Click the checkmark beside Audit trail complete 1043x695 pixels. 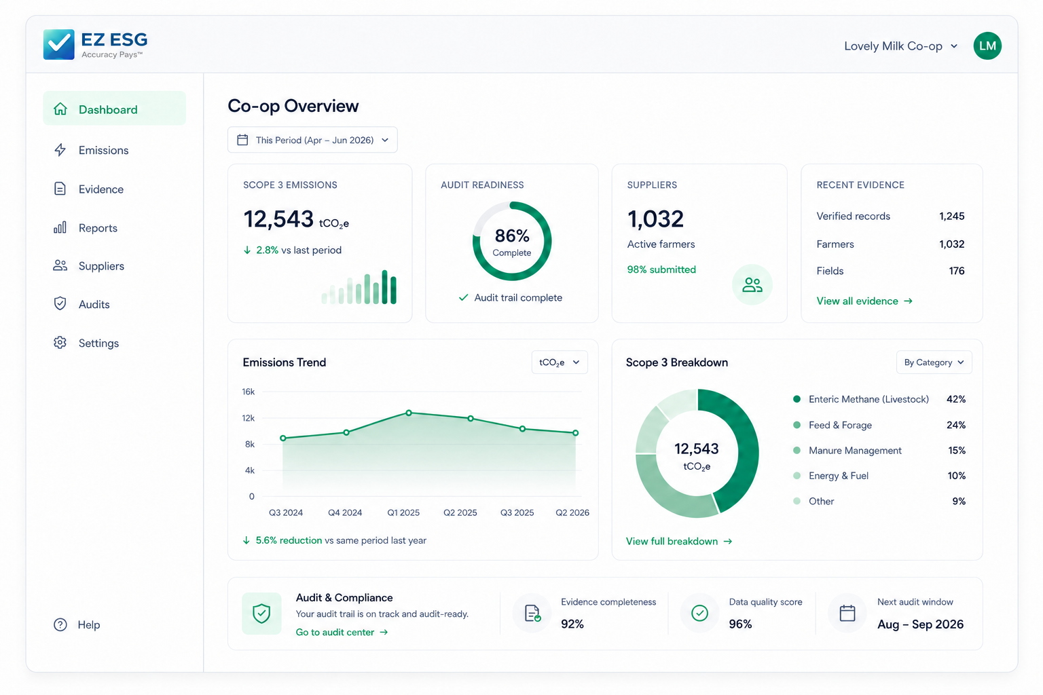[x=464, y=297]
